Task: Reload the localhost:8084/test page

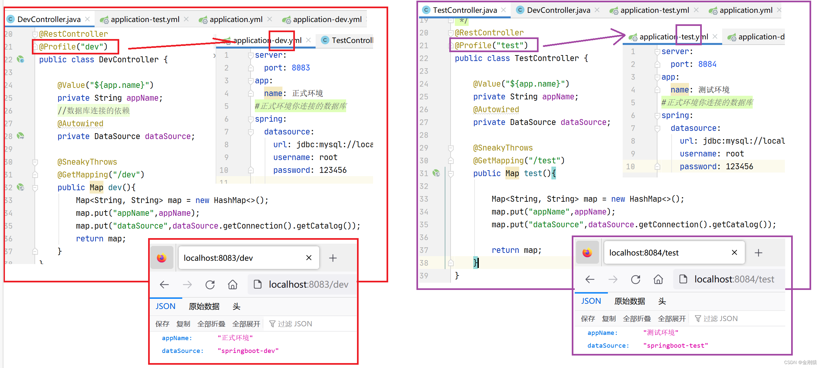Action: [635, 279]
